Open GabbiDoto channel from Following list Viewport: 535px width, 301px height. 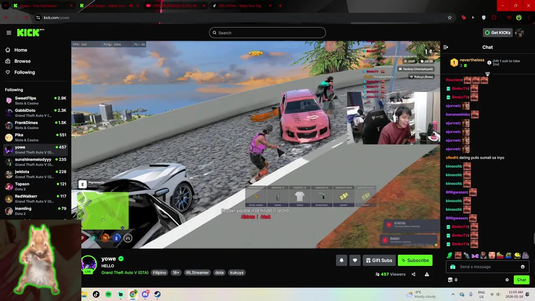[36, 113]
